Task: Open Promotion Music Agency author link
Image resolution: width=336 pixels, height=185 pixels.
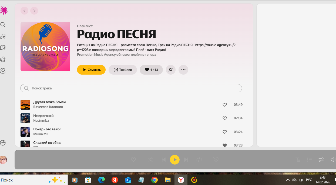Action: [x=96, y=55]
